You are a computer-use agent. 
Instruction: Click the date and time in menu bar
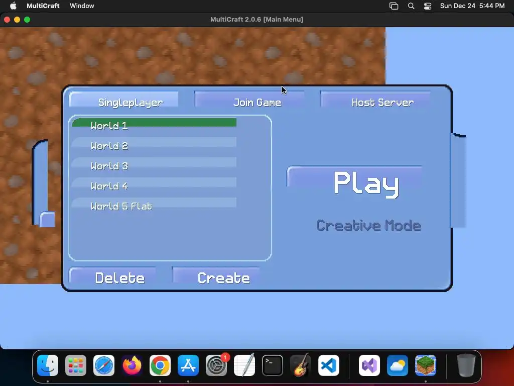click(472, 6)
